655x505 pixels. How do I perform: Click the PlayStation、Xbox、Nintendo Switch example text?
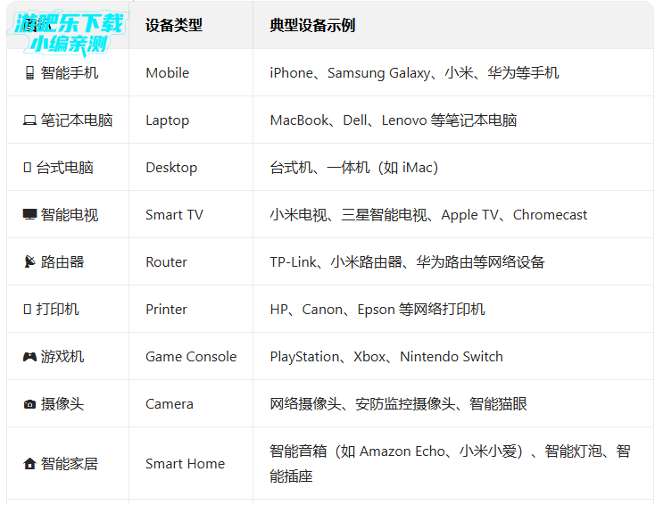(386, 357)
